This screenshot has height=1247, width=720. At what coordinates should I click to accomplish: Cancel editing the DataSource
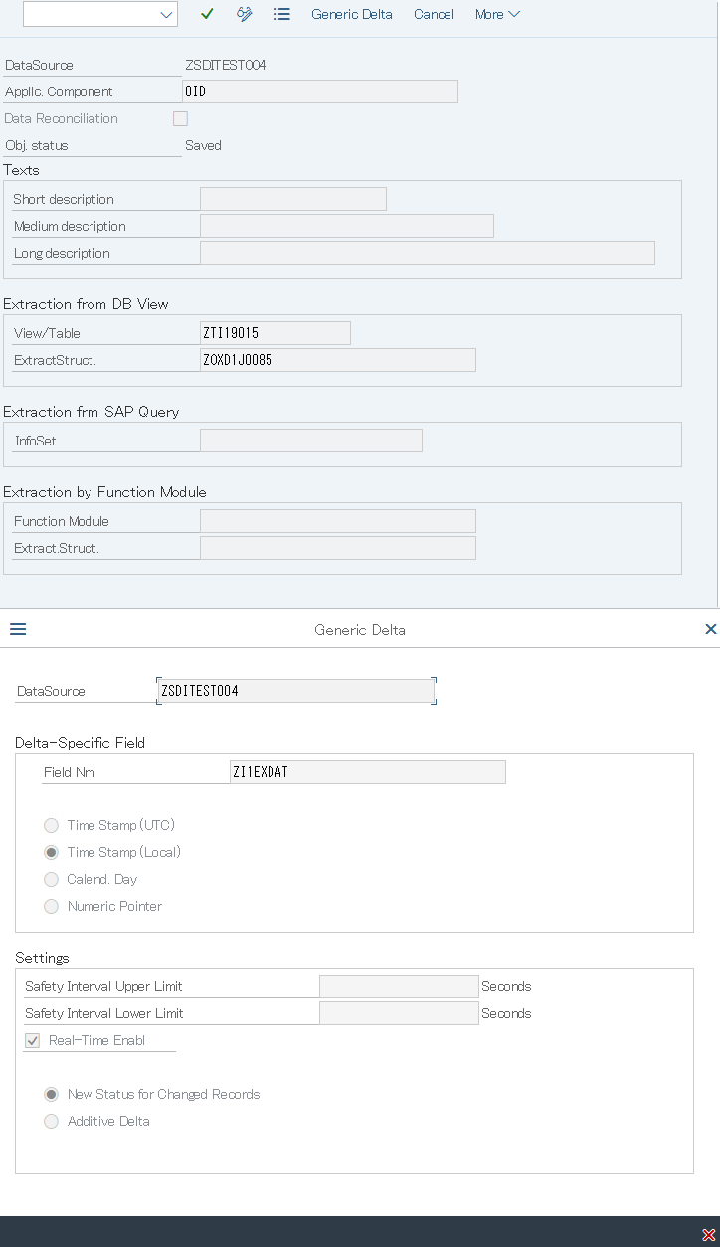pos(434,14)
